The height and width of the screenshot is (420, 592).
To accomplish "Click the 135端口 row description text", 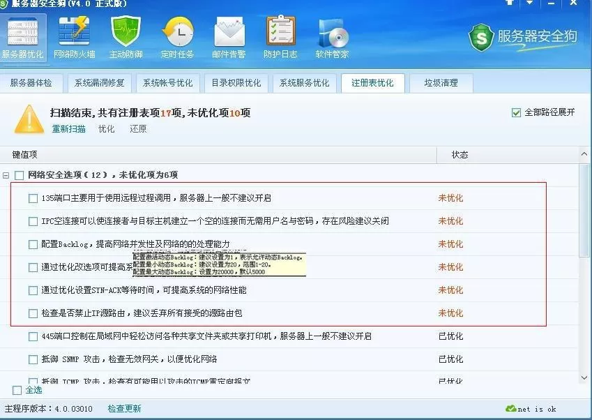I will tap(156, 198).
